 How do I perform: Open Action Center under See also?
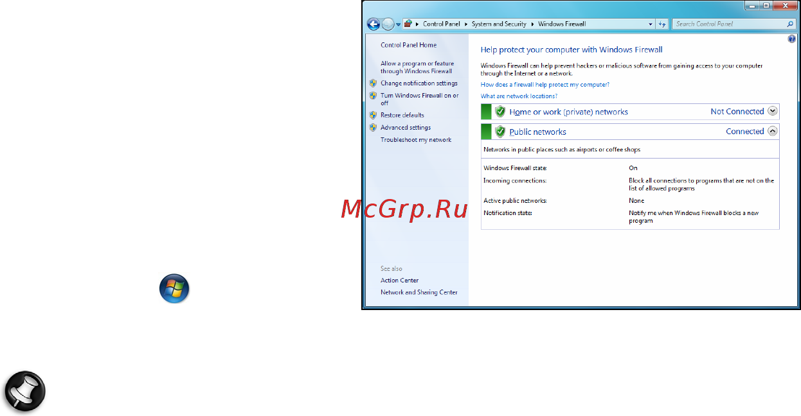point(399,280)
